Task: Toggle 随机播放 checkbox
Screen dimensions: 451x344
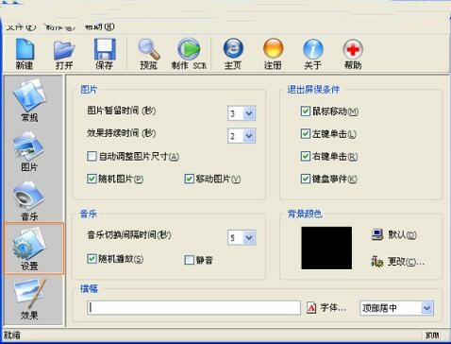Action: coord(92,259)
